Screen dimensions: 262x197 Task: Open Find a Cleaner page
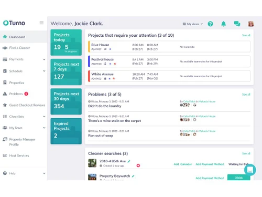(19, 48)
